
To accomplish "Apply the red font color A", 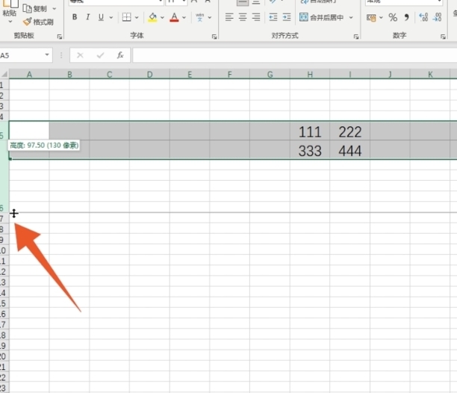I will (174, 17).
